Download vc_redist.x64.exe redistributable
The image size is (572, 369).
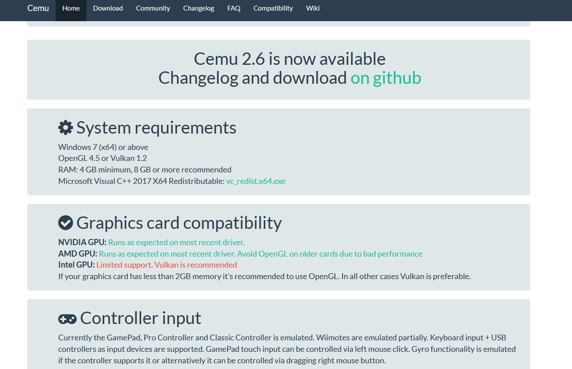[x=256, y=181]
